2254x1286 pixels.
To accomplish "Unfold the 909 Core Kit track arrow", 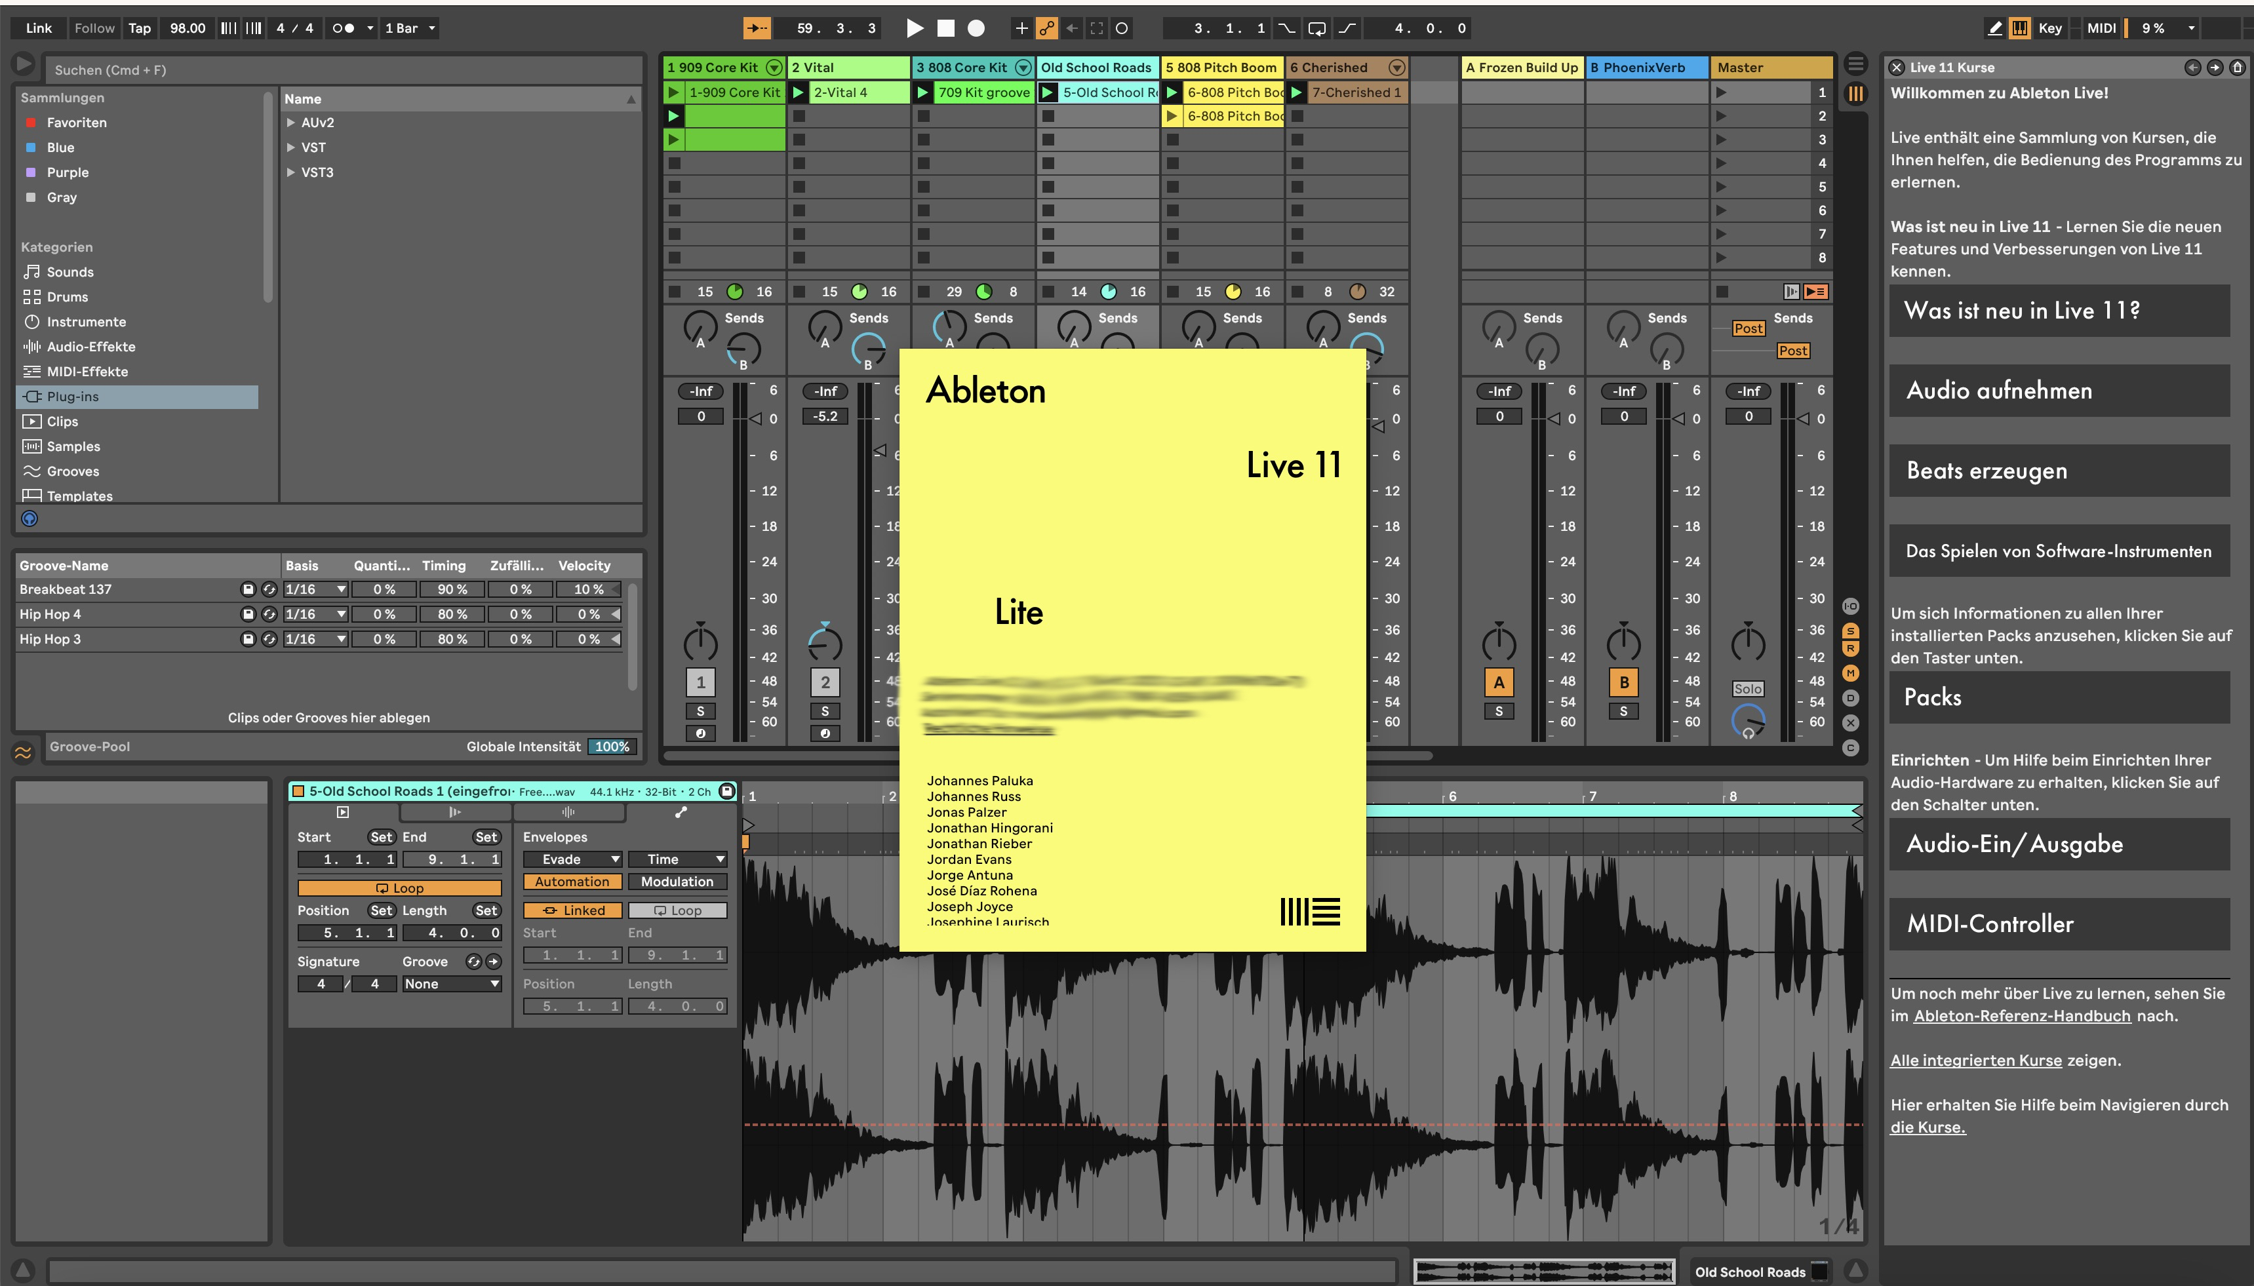I will click(774, 67).
